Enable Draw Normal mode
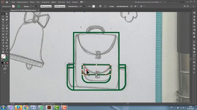This screenshot has width=197, height=110. [x=2, y=66]
